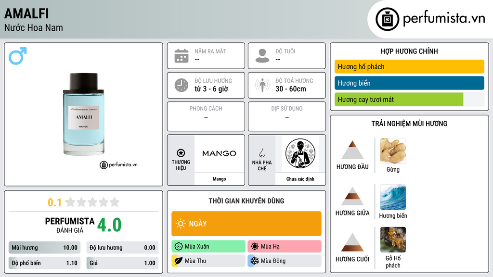The width and height of the screenshot is (493, 277).
Task: Click the Gừng ginger note image
Action: pos(393,151)
